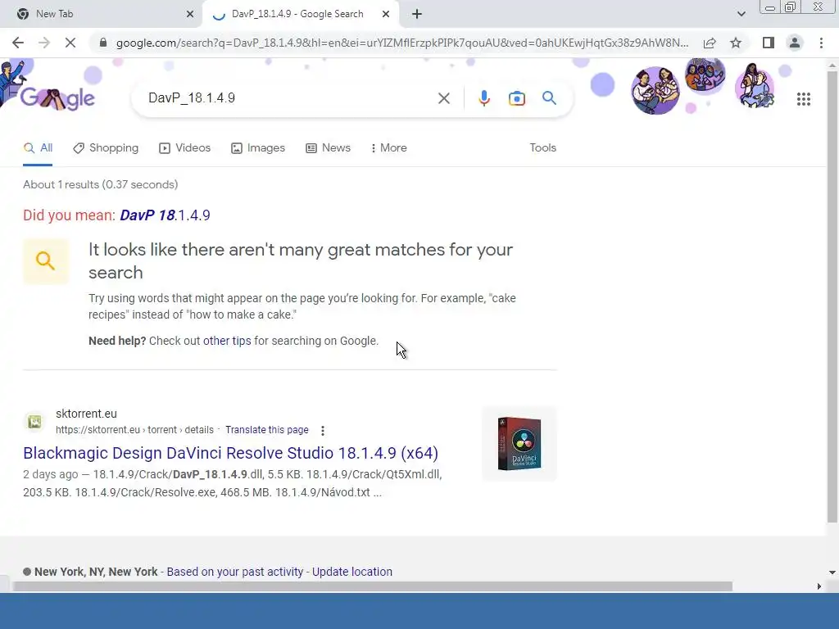Click into the Google search input field
The width and height of the screenshot is (839, 629).
pos(289,98)
